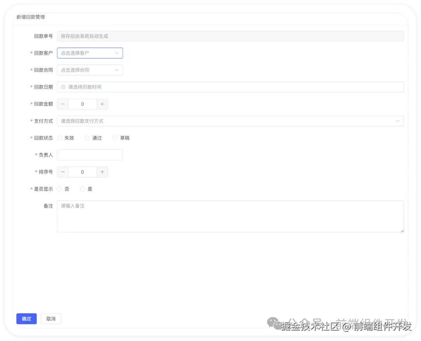421x341 pixels.
Task: Click the minus icon beside 排序号
Action: (62, 172)
